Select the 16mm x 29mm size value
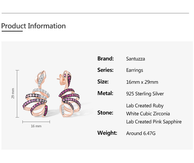This screenshot has width=194, height=163. click(142, 82)
